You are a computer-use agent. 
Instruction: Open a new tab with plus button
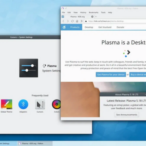(96, 16)
